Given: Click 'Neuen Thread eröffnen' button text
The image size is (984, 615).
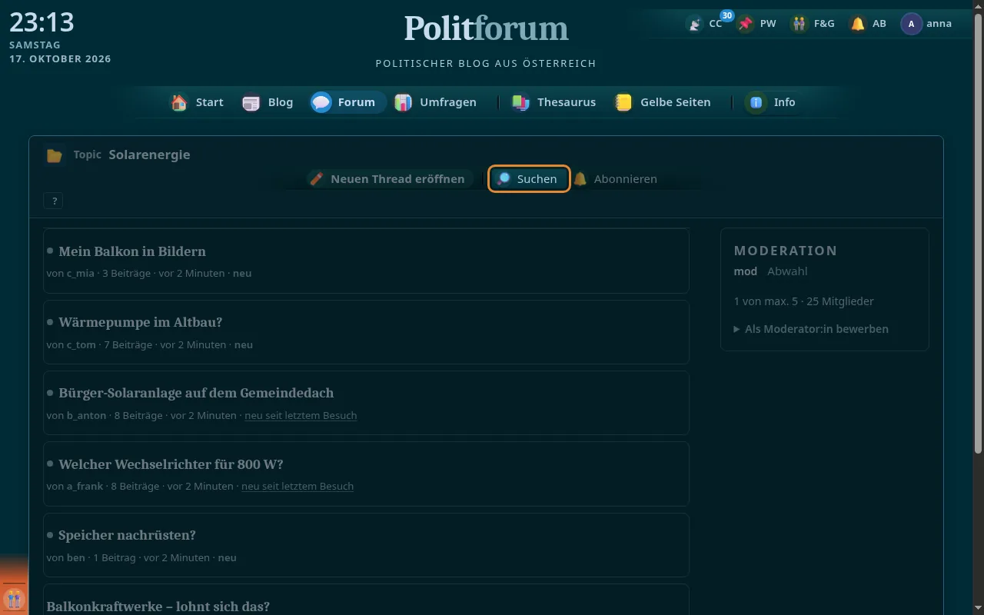Looking at the screenshot, I should (397, 179).
